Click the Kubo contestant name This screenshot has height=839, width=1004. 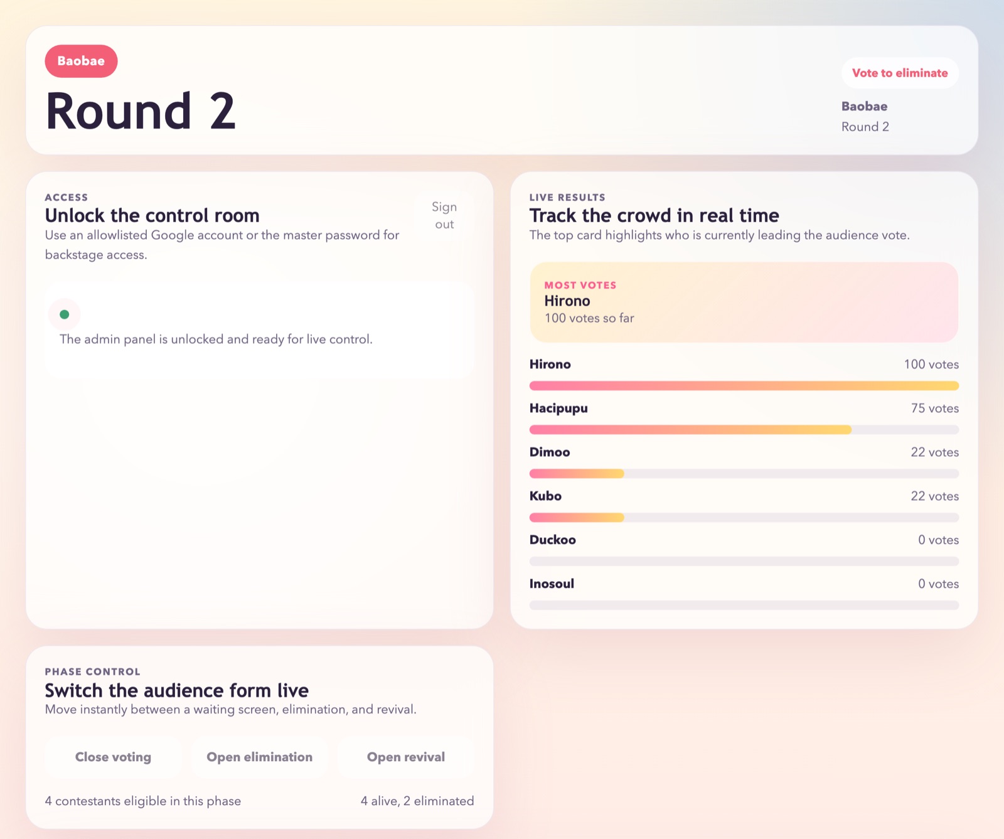click(x=545, y=496)
